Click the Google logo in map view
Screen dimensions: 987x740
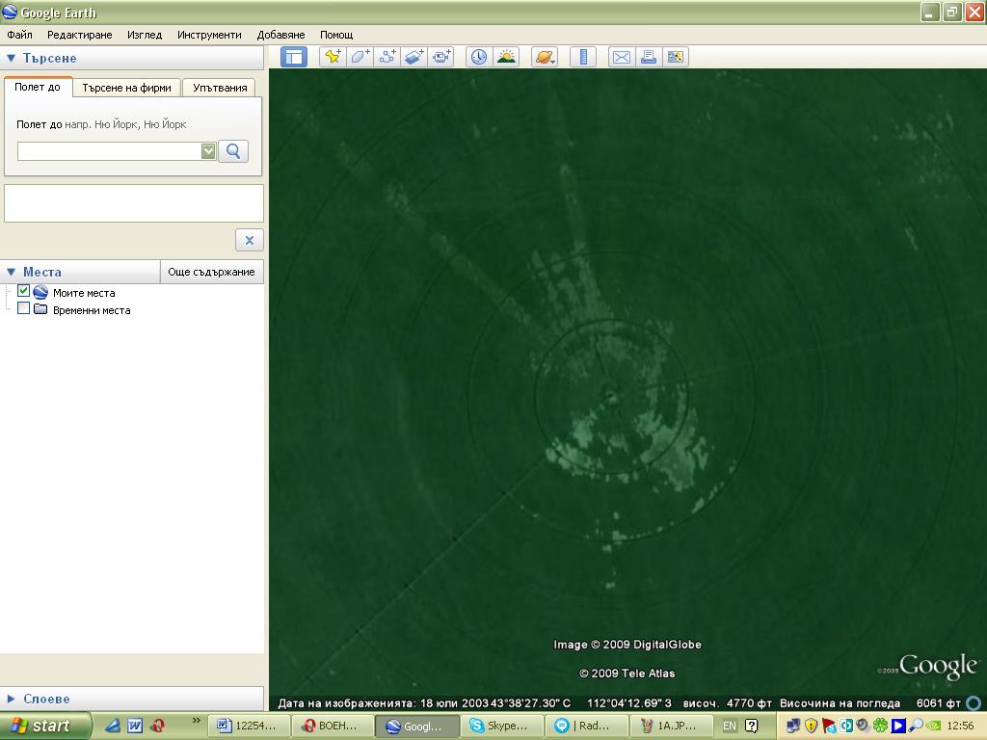point(938,667)
